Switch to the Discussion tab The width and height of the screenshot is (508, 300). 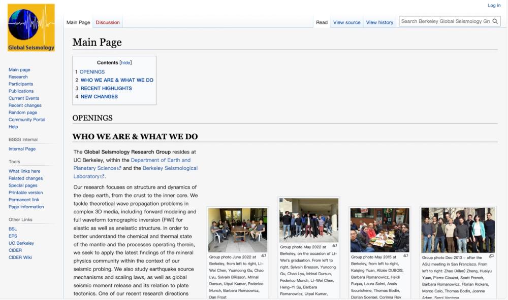108,22
